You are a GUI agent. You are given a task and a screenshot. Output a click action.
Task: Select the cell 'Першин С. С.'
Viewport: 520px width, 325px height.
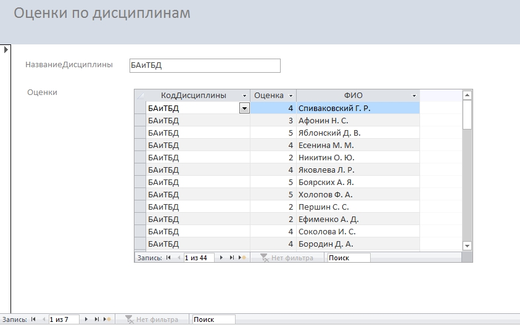(x=358, y=207)
